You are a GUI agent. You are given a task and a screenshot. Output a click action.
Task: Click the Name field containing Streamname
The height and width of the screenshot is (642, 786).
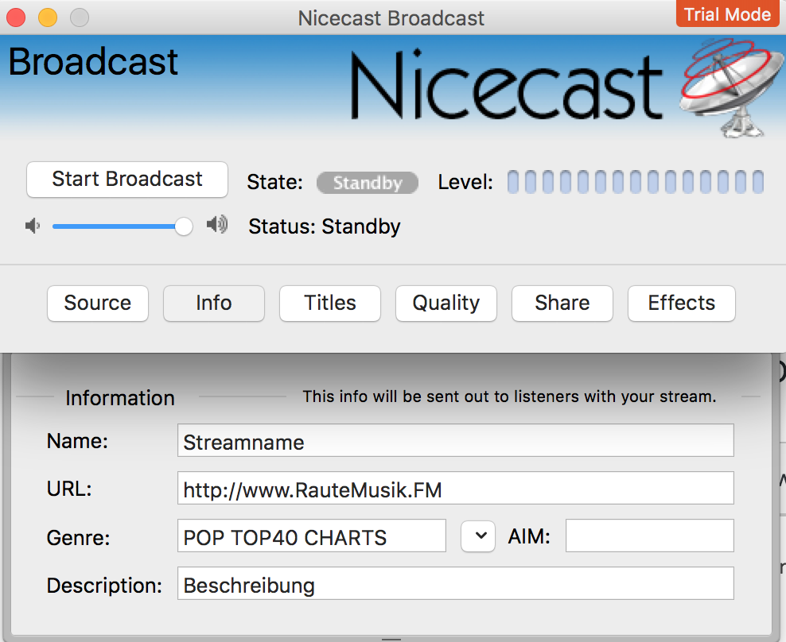coord(455,440)
